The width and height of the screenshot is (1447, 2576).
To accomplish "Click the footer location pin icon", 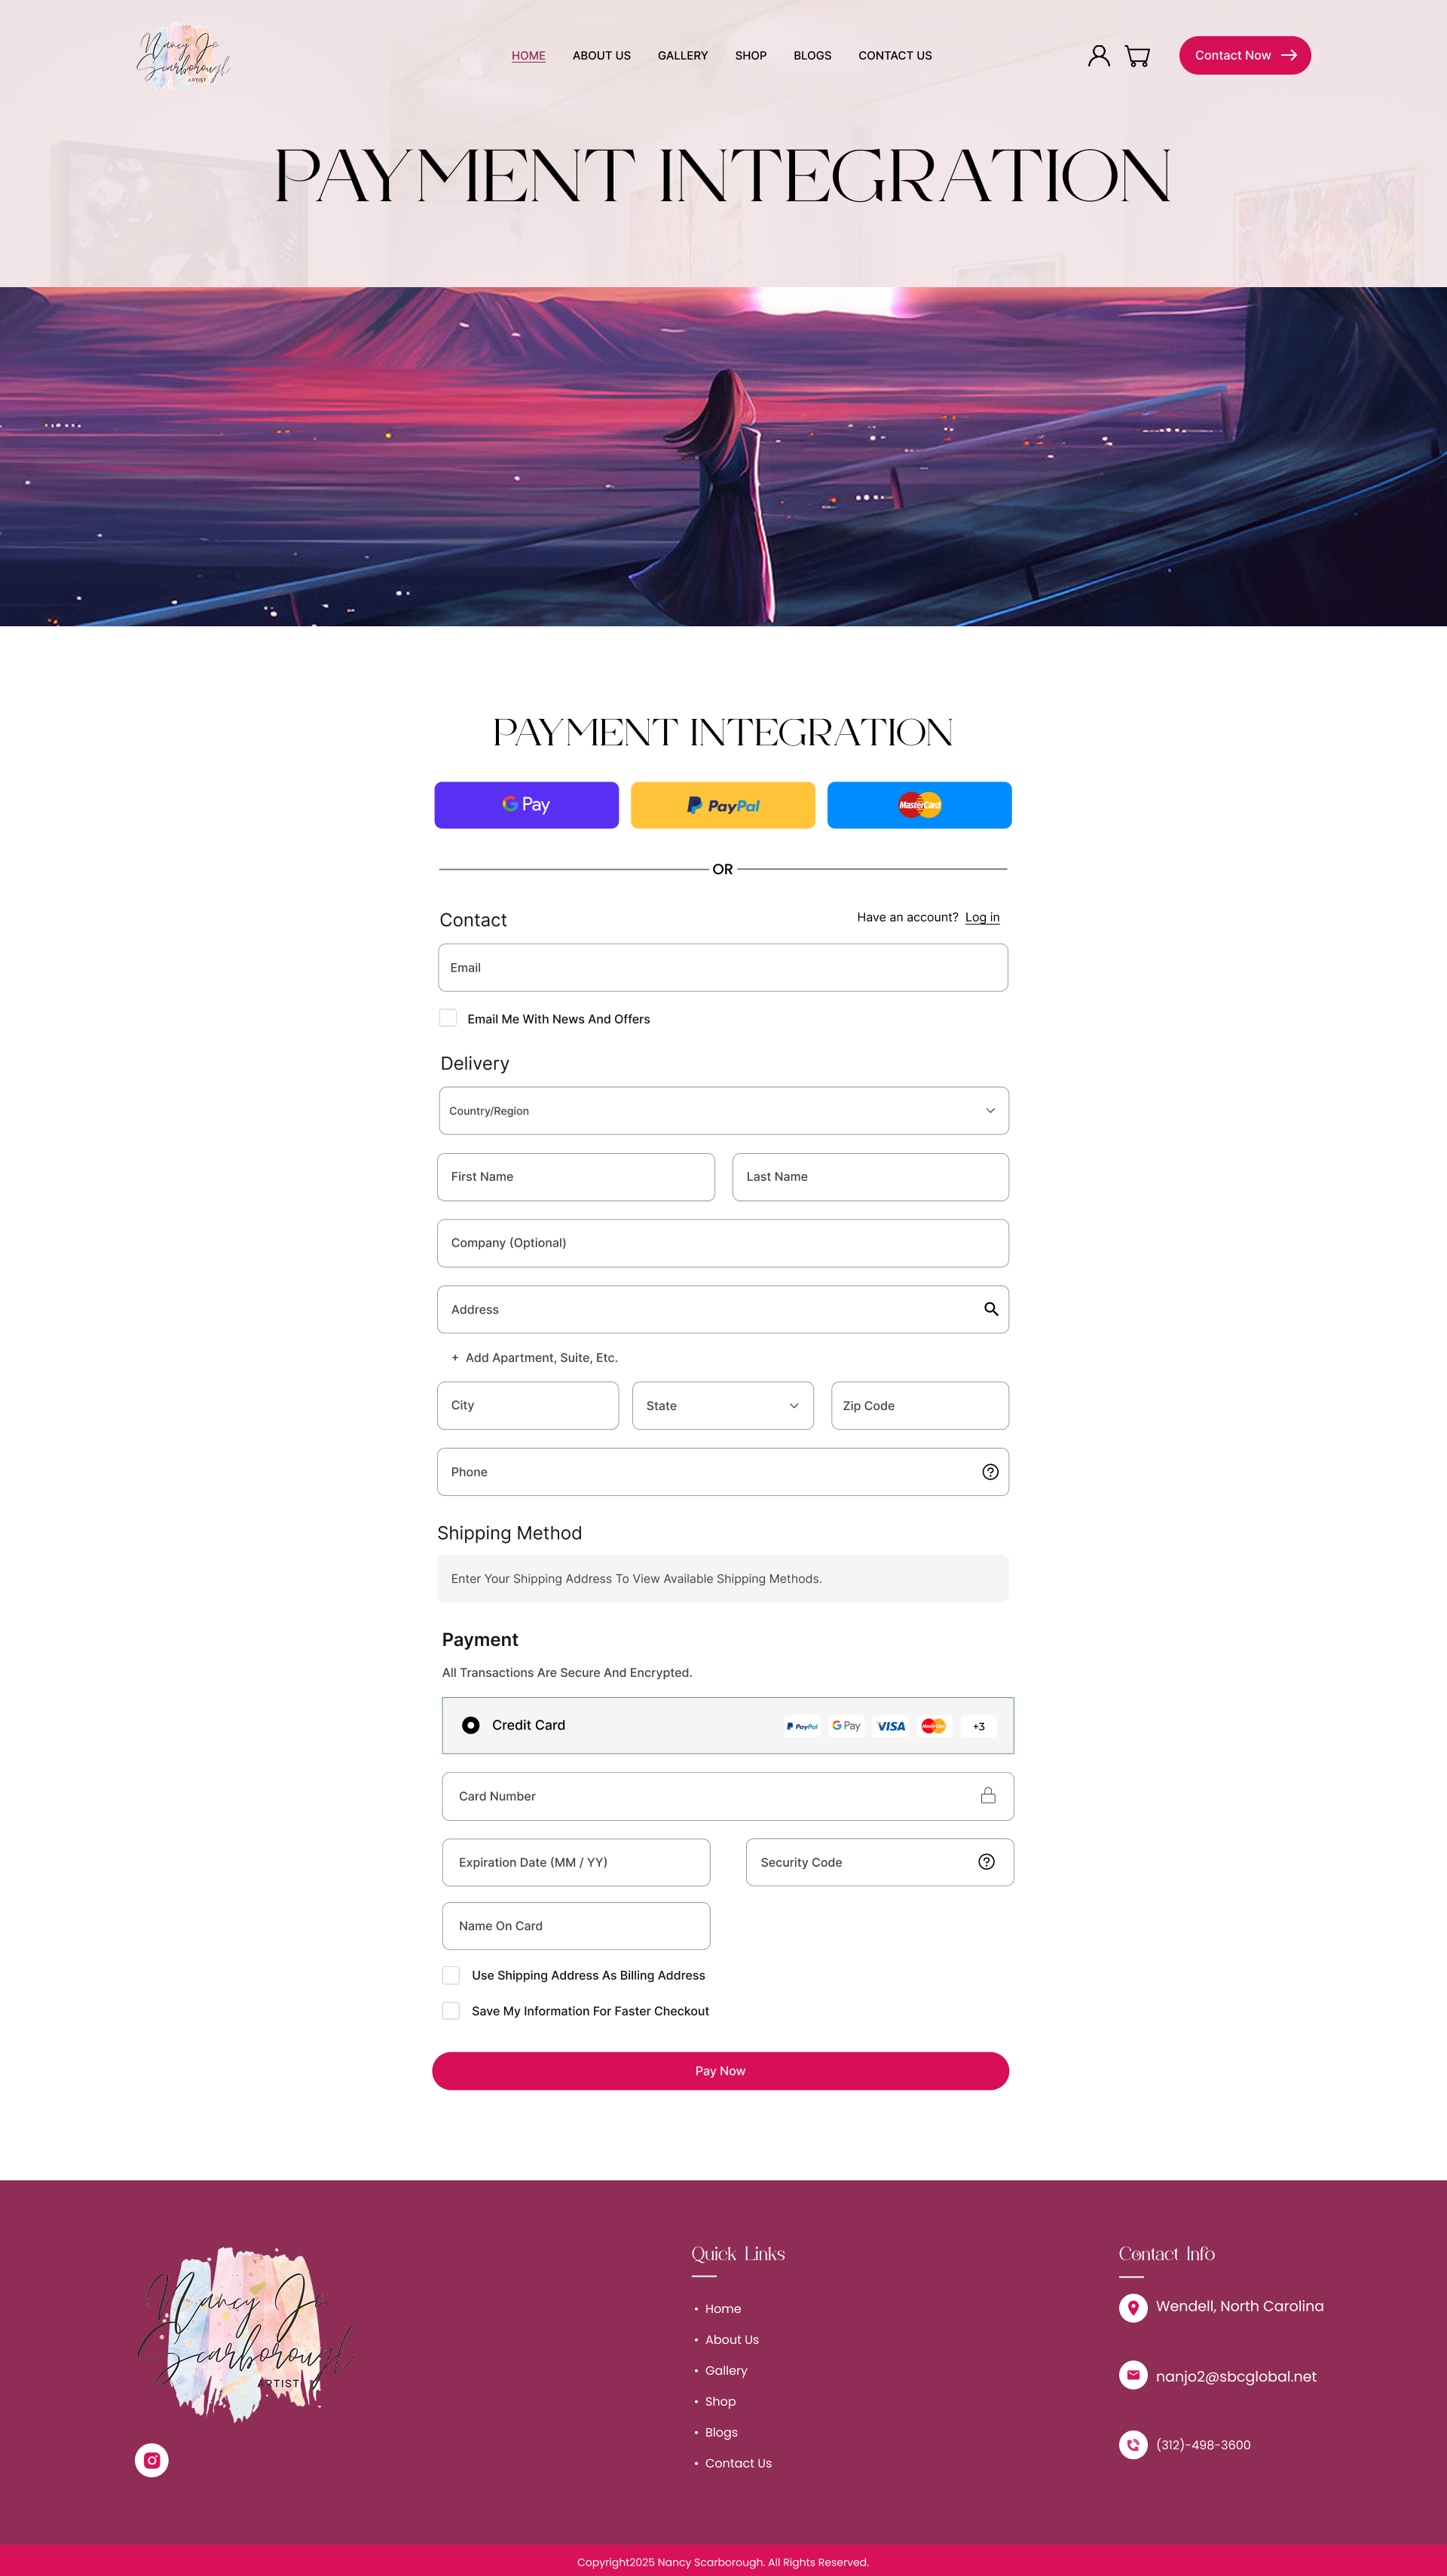I will click(1133, 2307).
